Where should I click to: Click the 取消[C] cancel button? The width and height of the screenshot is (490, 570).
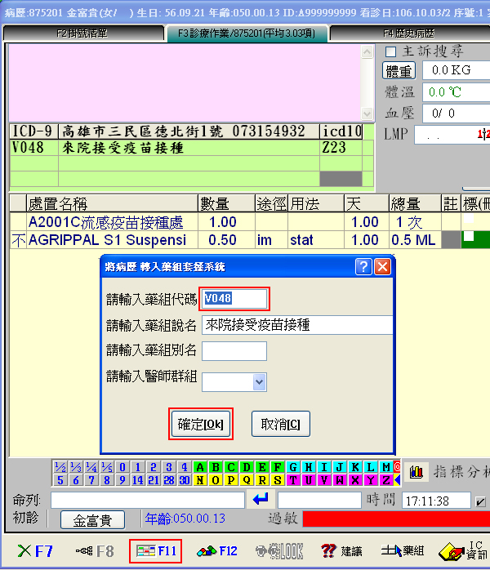tap(280, 425)
